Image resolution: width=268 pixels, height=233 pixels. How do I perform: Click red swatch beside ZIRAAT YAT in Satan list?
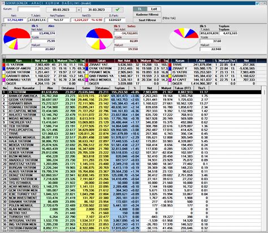87,65
